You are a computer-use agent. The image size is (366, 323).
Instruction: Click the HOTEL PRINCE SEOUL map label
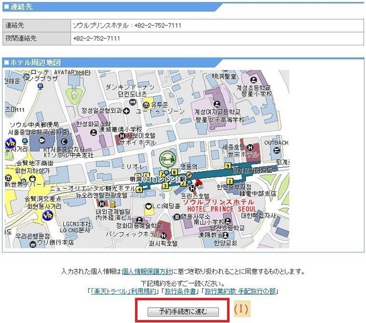pyautogui.click(x=221, y=209)
